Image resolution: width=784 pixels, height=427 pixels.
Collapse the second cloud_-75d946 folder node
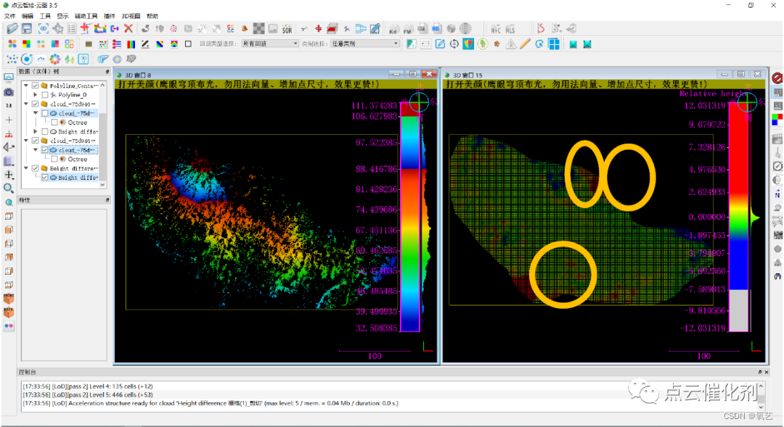[x=26, y=141]
